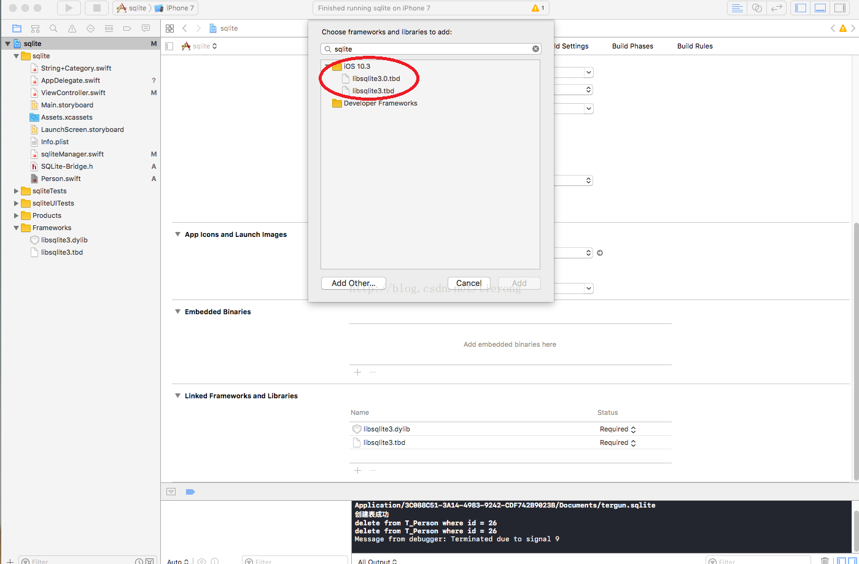Hide the debug area toggle arrow
This screenshot has width=859, height=564.
pyautogui.click(x=171, y=492)
